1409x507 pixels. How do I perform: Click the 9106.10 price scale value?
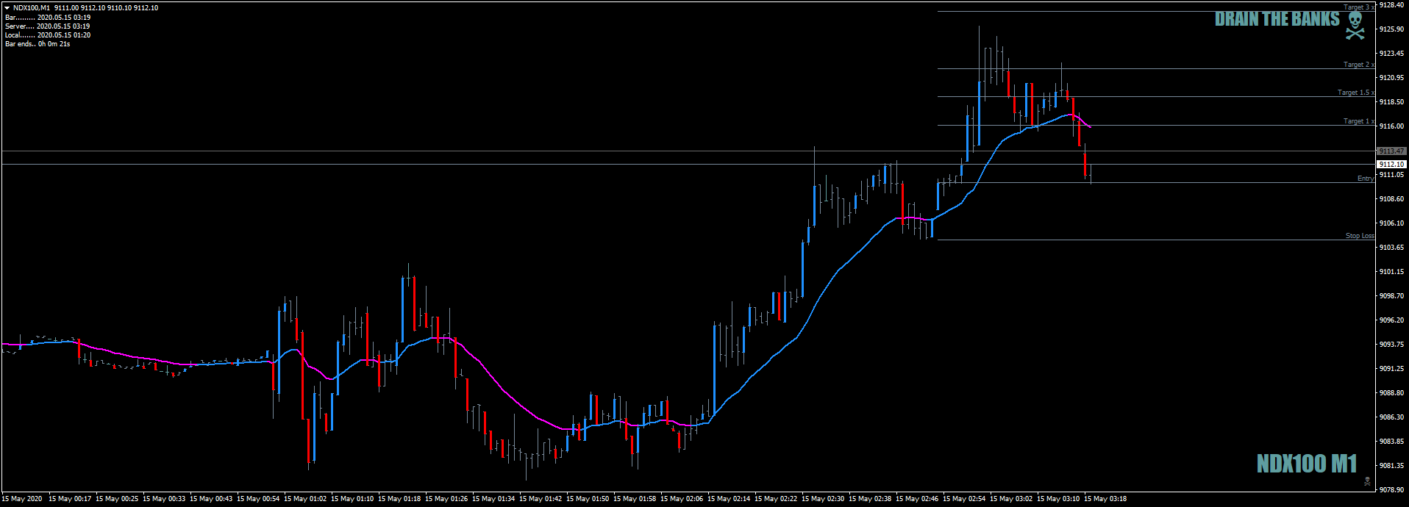(x=1392, y=223)
